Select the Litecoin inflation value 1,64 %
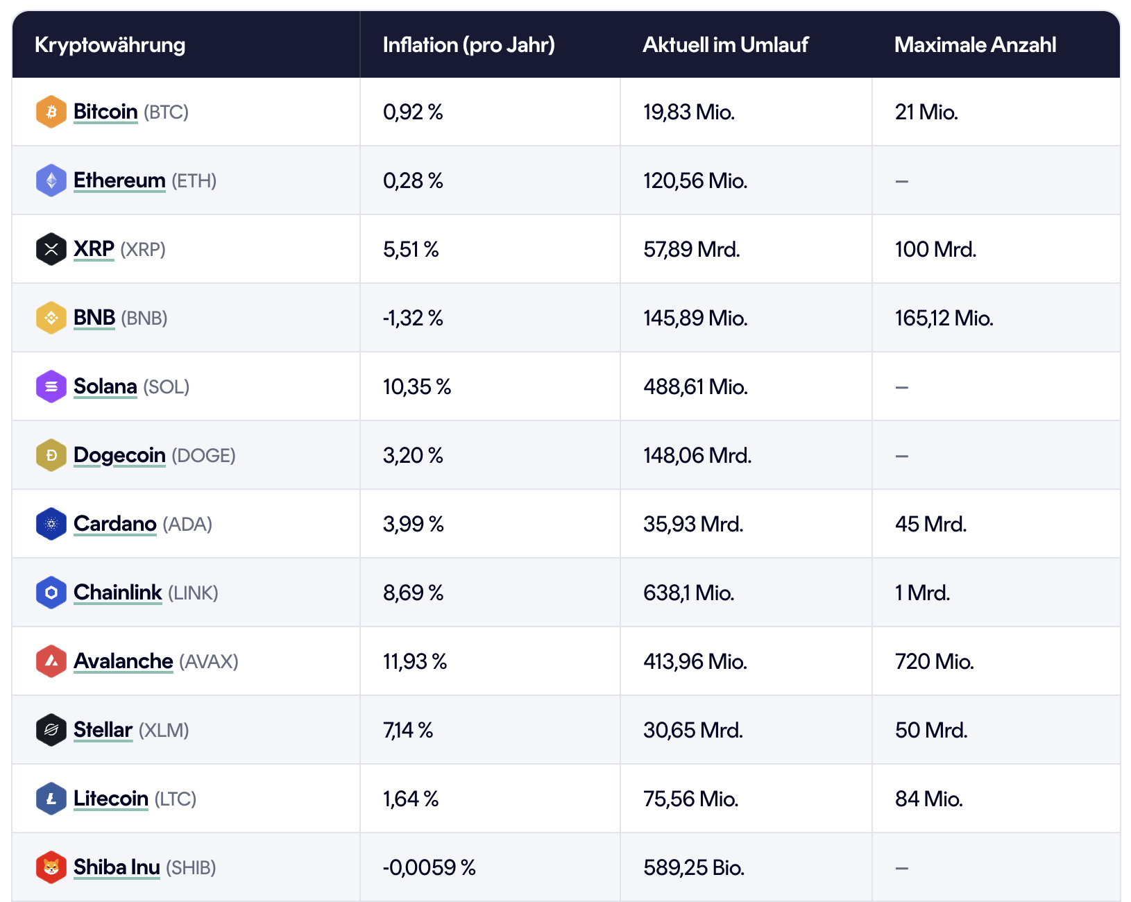The height and width of the screenshot is (902, 1131). pyautogui.click(x=411, y=799)
